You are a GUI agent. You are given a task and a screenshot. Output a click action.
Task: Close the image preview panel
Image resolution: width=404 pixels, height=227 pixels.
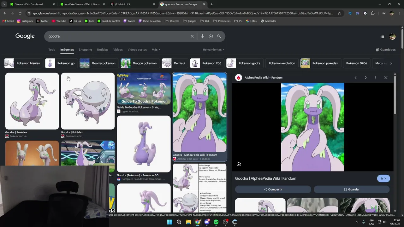tap(386, 78)
